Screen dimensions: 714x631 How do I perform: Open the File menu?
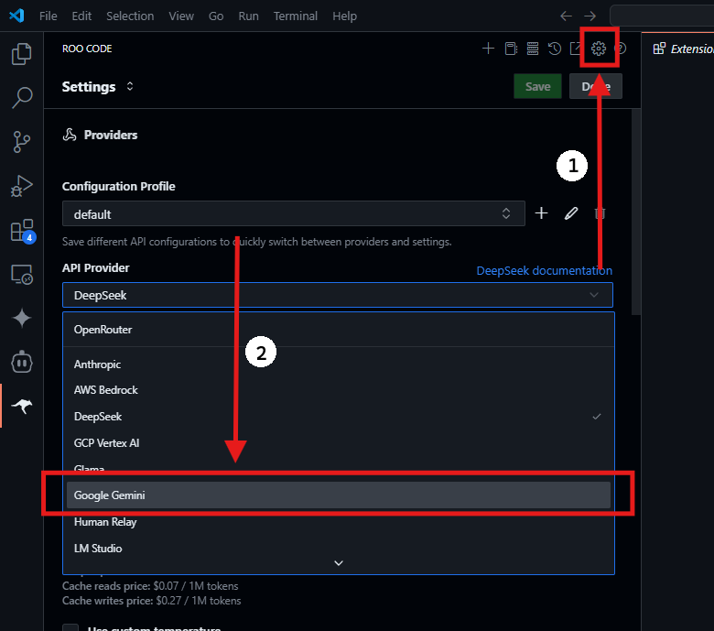click(49, 16)
